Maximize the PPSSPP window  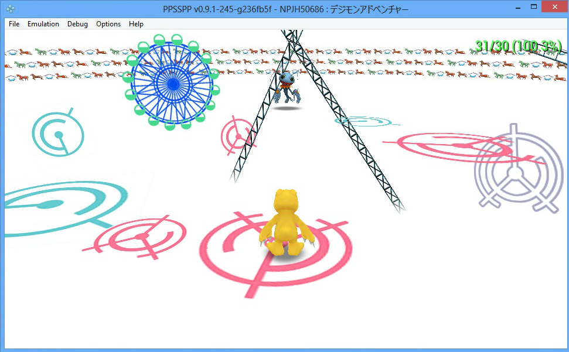(x=534, y=8)
